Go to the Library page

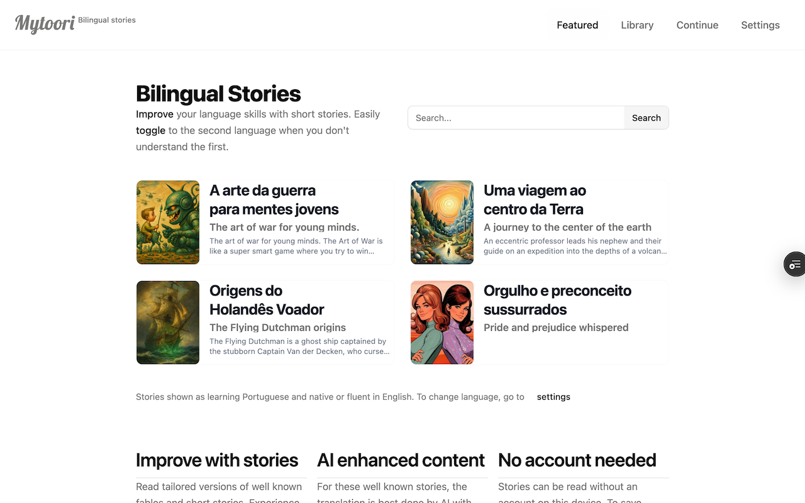[x=637, y=25]
